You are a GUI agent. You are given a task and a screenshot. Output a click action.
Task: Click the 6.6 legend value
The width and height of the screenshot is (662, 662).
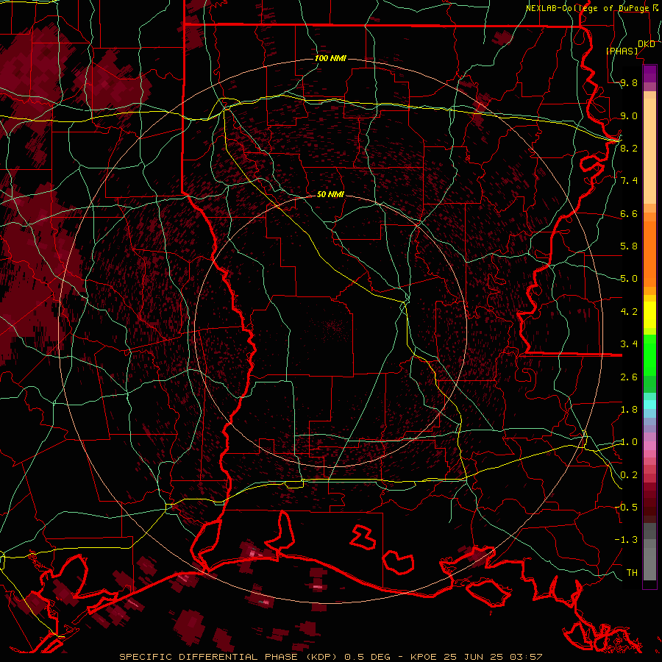tap(629, 213)
